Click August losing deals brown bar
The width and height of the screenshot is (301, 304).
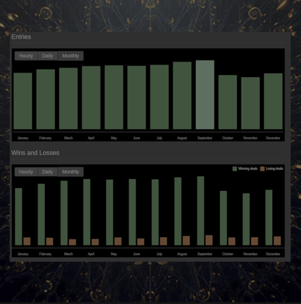point(186,240)
